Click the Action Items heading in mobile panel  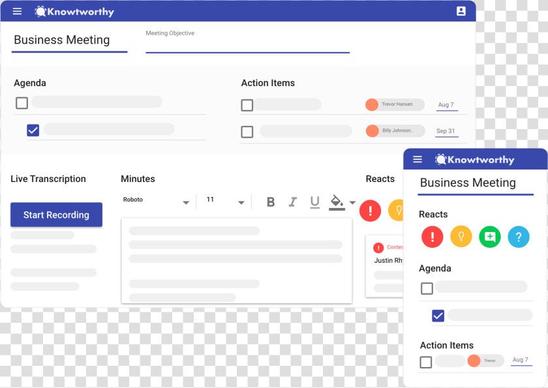[447, 346]
